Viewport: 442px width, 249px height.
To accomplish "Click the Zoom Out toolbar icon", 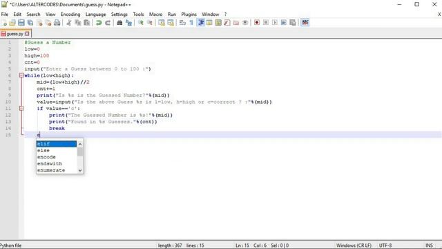I will [x=149, y=23].
